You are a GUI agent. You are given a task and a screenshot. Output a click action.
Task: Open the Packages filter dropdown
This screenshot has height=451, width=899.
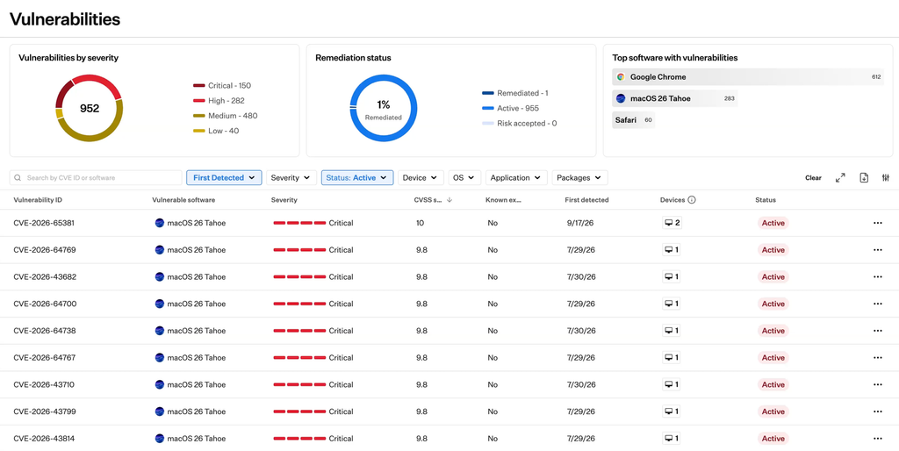pos(579,177)
